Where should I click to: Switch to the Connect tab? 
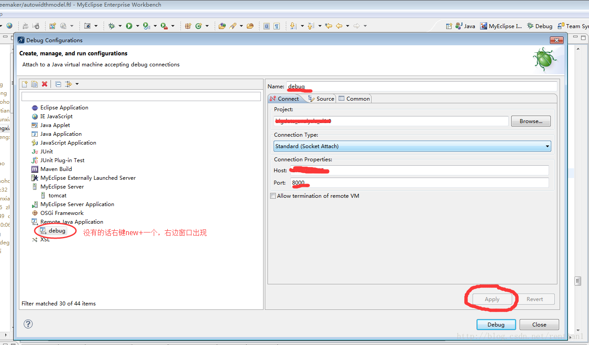[284, 99]
